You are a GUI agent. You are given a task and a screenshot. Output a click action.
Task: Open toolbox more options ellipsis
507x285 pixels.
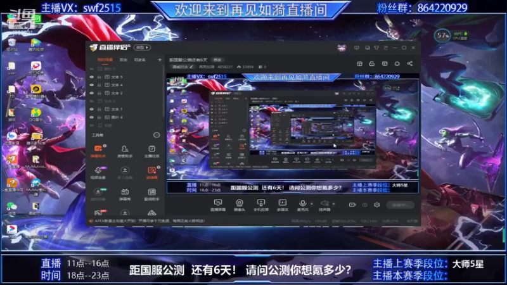157,135
